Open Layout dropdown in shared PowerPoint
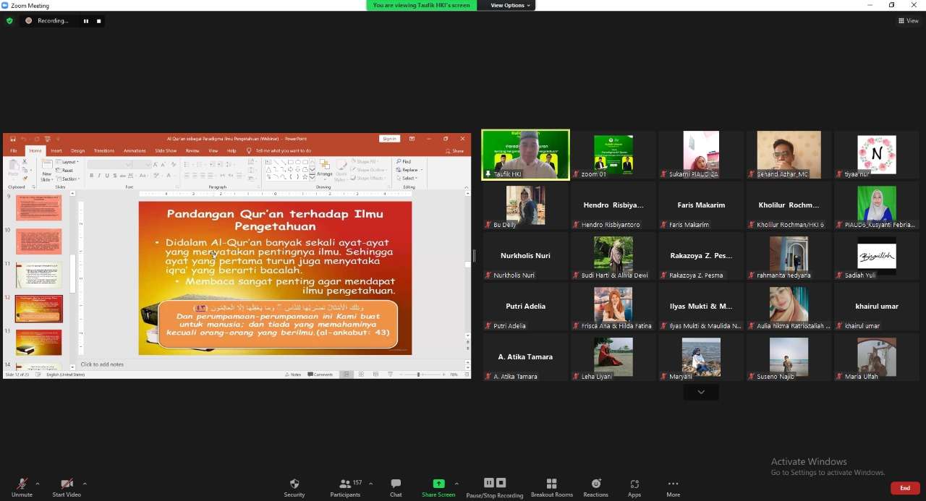Image resolution: width=926 pixels, height=501 pixels. (67, 162)
